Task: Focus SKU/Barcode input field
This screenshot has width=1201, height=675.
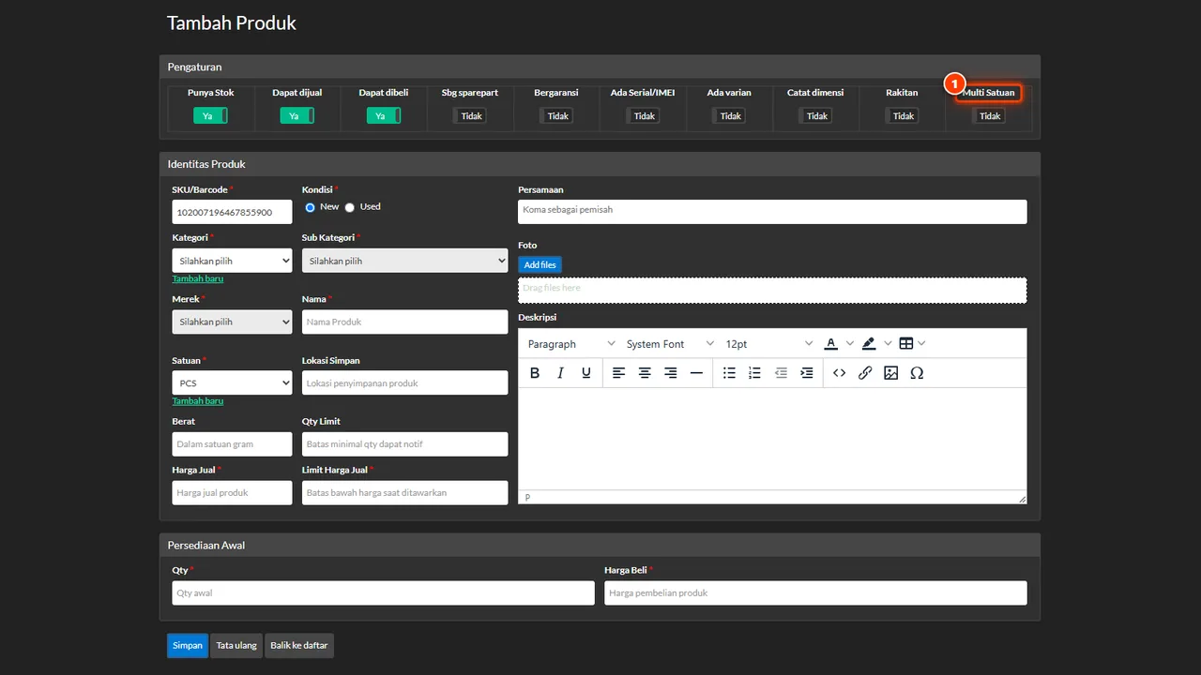Action: [x=232, y=212]
